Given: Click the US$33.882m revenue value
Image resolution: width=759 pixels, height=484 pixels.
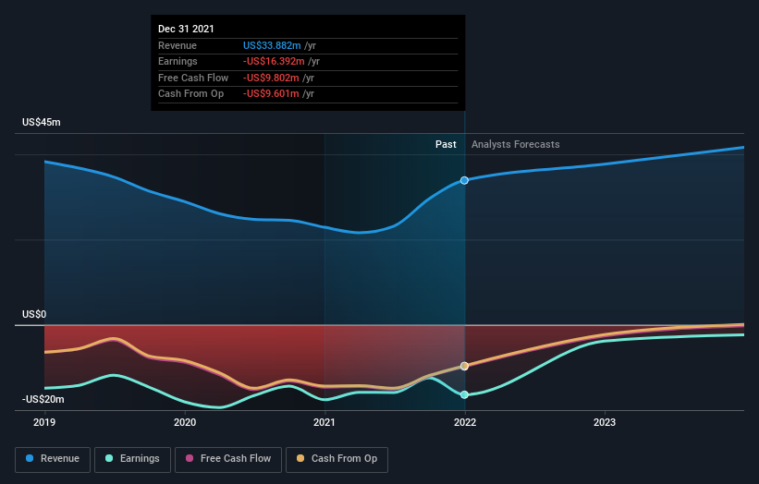Looking at the screenshot, I should pos(272,45).
